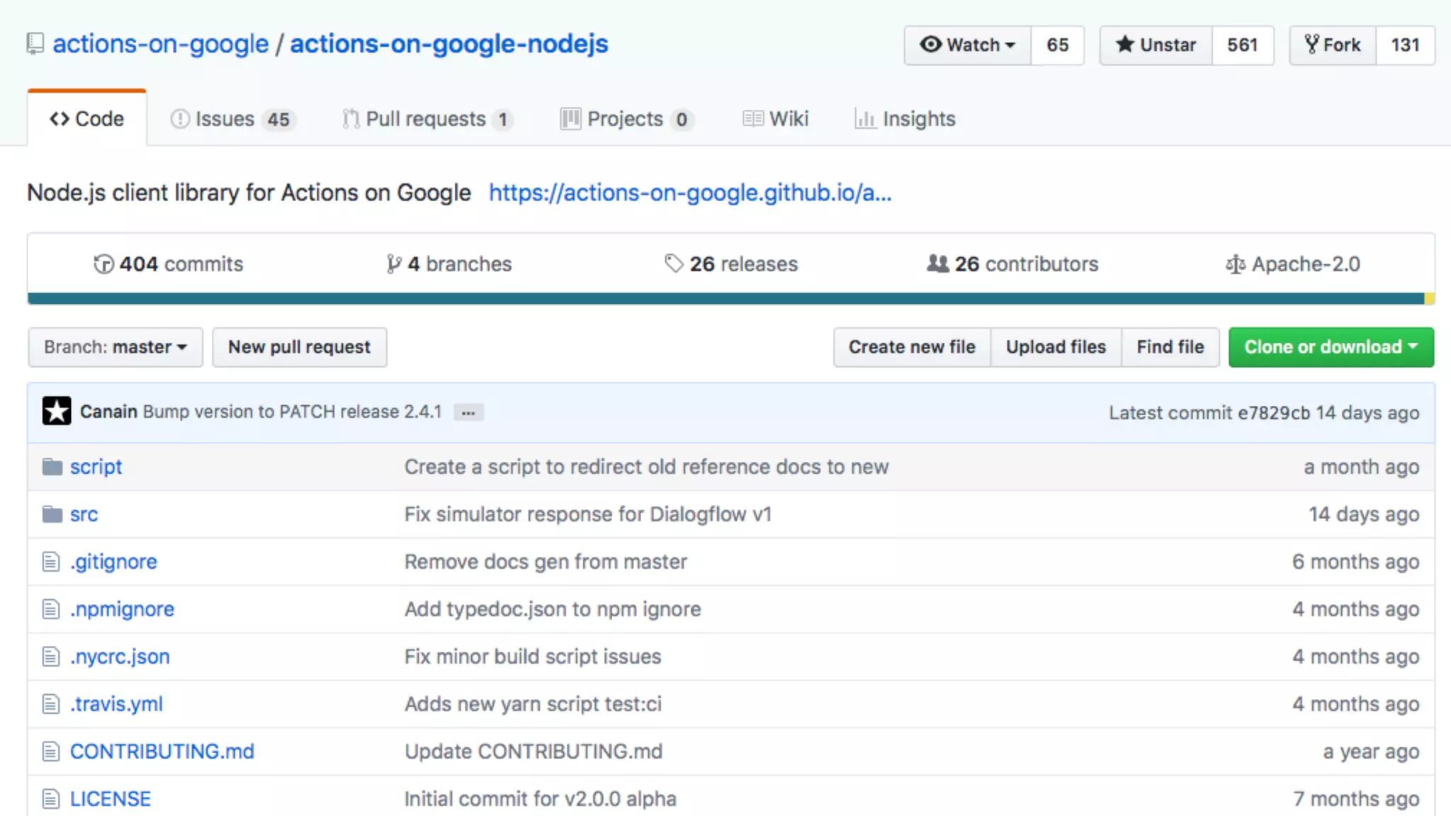This screenshot has height=816, width=1451.
Task: Click the Create new file button
Action: click(912, 347)
